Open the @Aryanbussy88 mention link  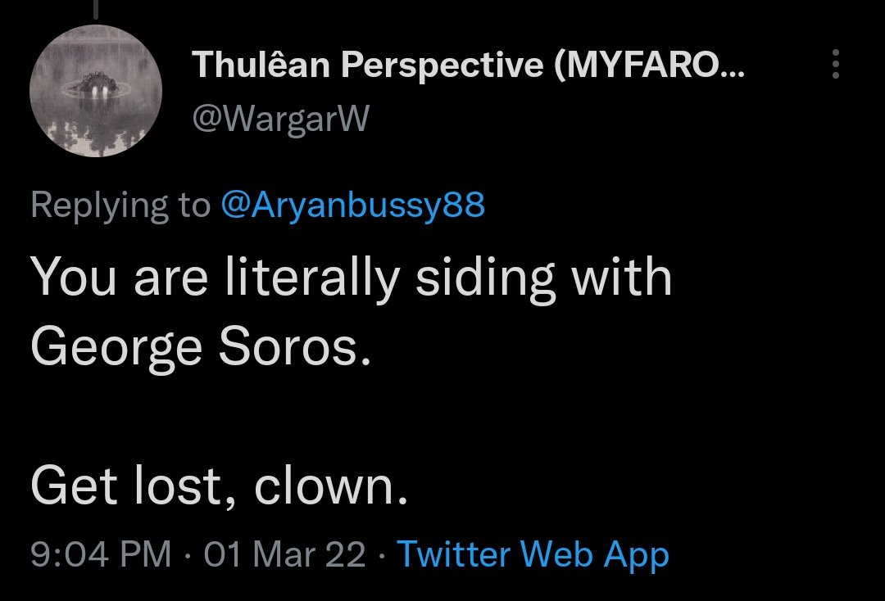point(353,205)
